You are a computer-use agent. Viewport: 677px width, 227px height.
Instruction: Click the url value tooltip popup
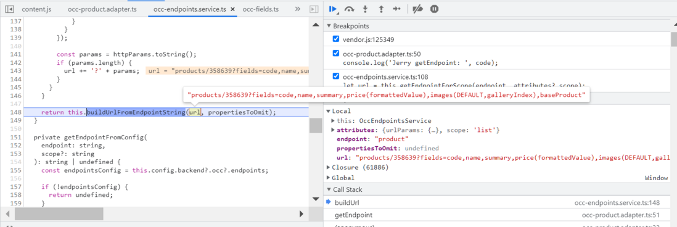[x=387, y=96]
